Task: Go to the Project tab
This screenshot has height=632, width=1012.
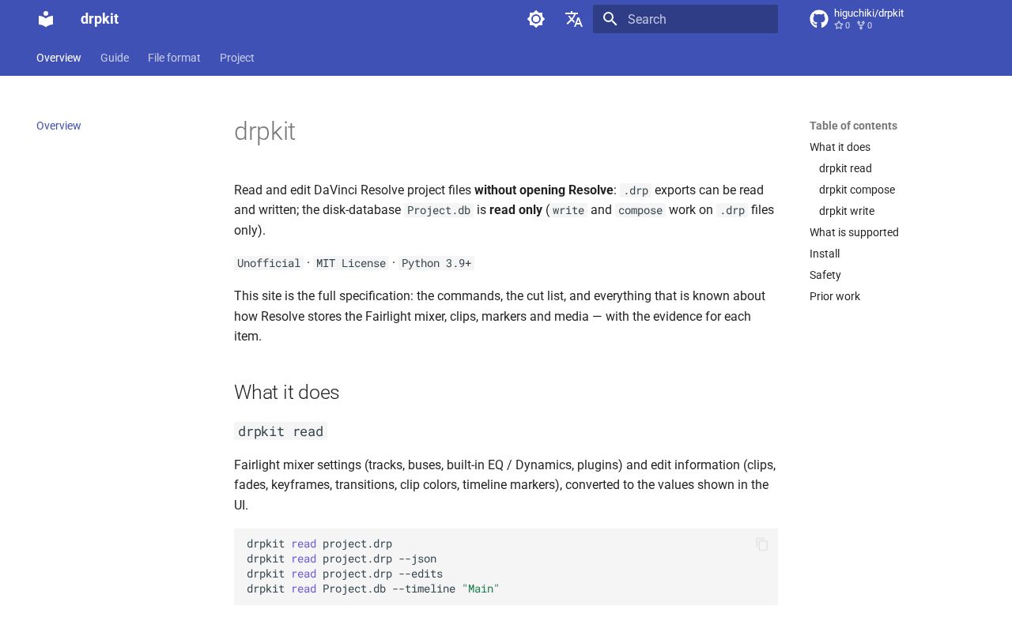Action: pyautogui.click(x=237, y=58)
